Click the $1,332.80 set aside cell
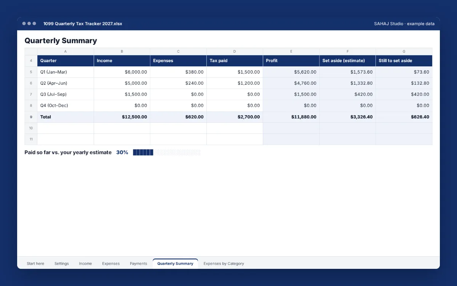This screenshot has width=457, height=286. (347, 83)
